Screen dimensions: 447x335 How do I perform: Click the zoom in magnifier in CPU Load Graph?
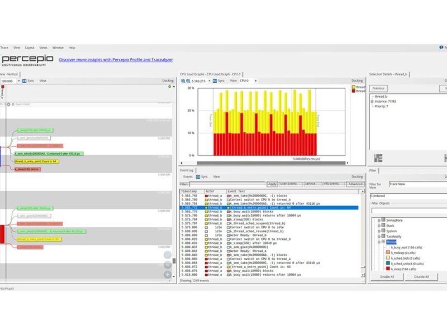(182, 80)
